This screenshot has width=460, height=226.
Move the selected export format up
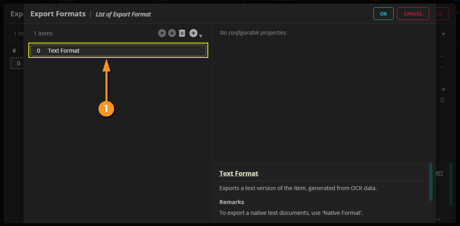pyautogui.click(x=162, y=33)
